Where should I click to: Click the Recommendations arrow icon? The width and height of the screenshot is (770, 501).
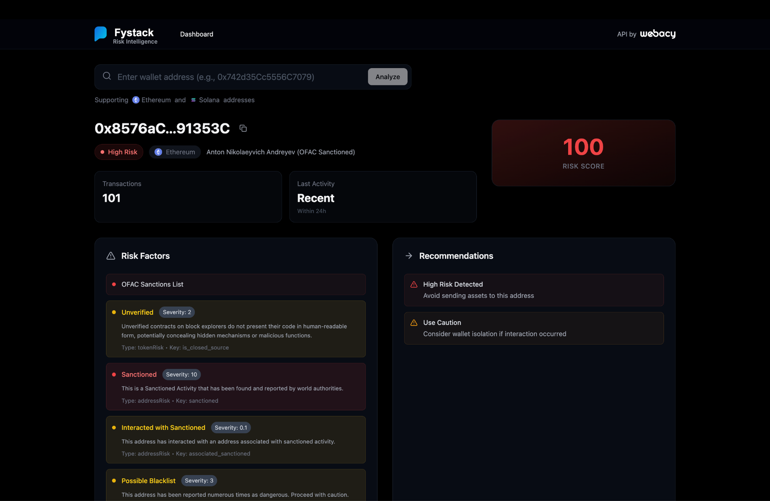coord(409,256)
